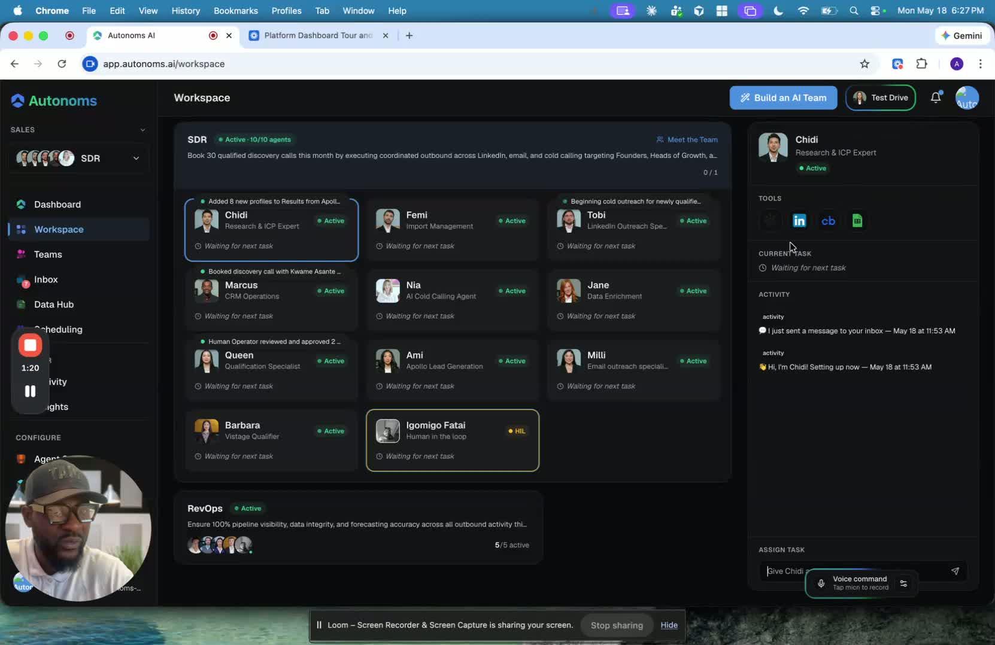Open Data Hub from the sidebar

(x=53, y=305)
